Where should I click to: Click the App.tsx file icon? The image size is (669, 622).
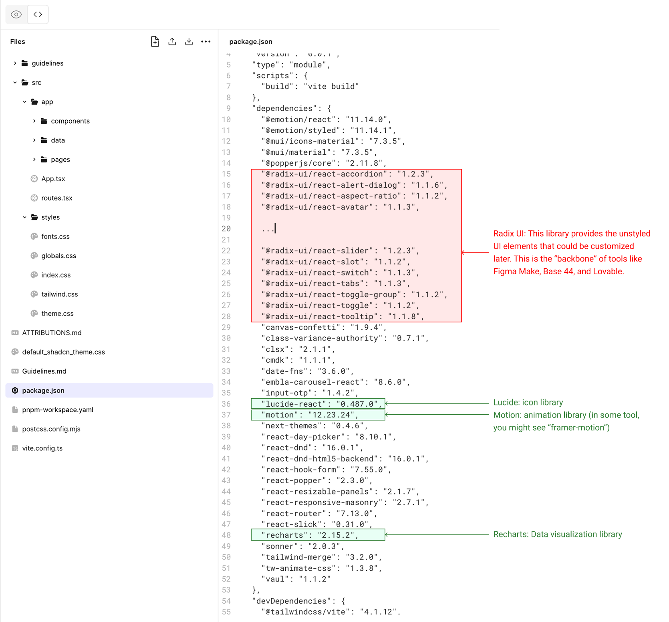(34, 178)
